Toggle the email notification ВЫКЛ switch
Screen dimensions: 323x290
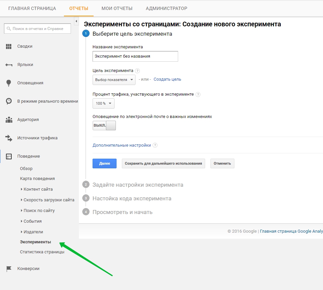point(104,125)
